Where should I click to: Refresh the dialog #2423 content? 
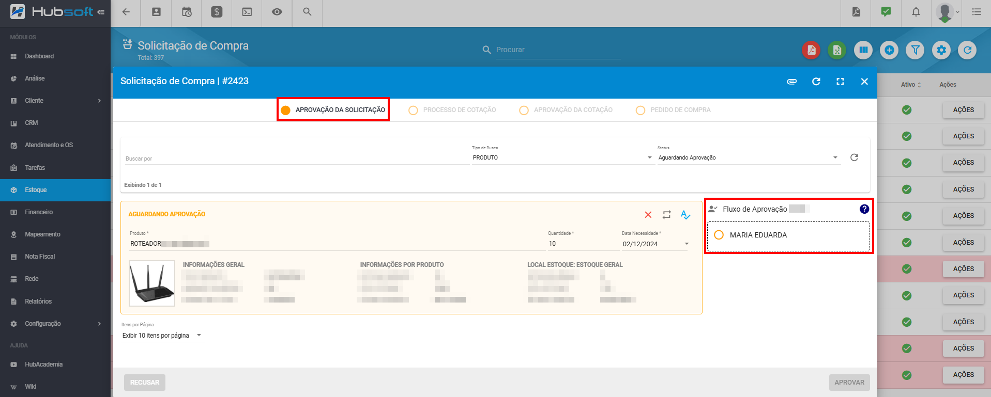(816, 82)
